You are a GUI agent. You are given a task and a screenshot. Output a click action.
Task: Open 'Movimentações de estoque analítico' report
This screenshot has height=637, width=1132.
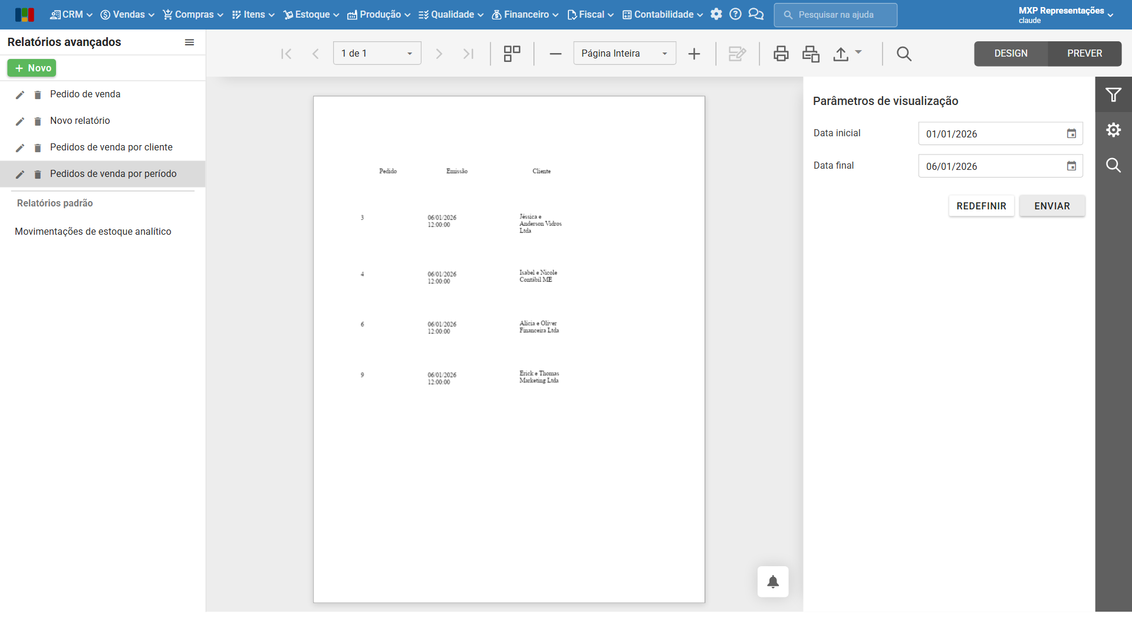pos(93,232)
